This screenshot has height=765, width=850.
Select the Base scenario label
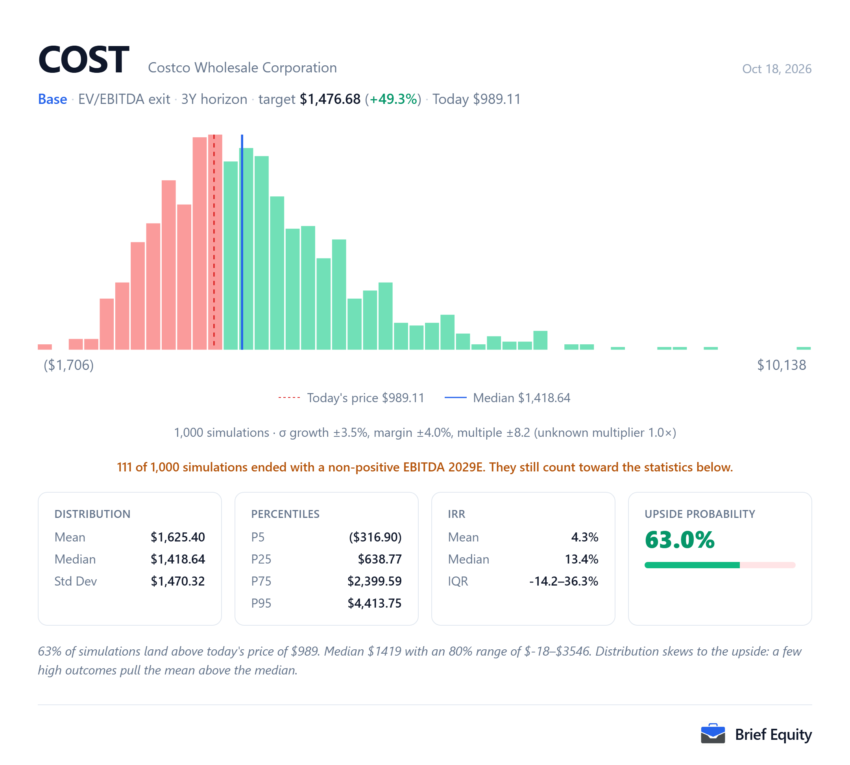(x=53, y=99)
